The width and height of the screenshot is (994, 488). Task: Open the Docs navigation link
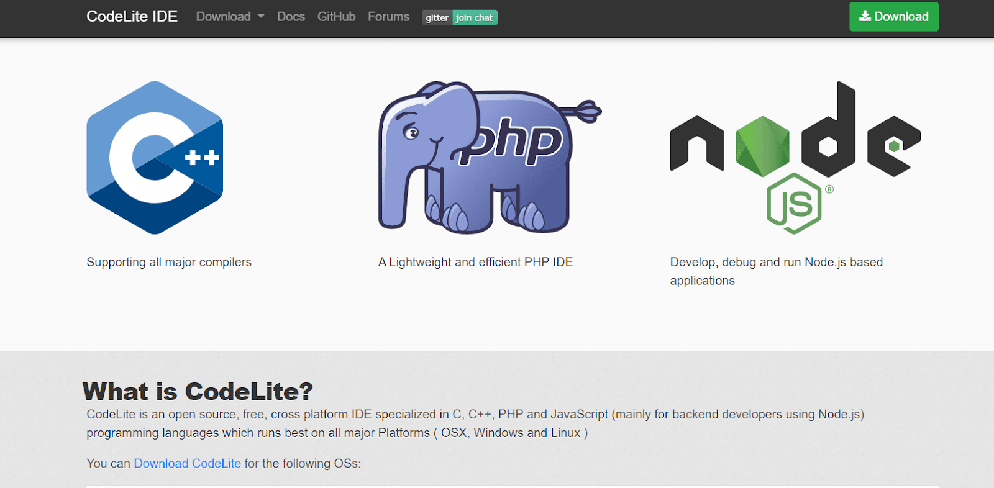[291, 17]
